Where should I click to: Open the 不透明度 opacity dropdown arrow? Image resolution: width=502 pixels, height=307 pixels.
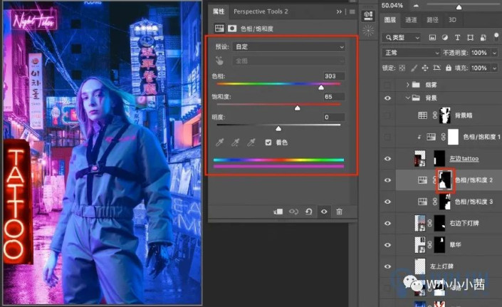tap(495, 53)
